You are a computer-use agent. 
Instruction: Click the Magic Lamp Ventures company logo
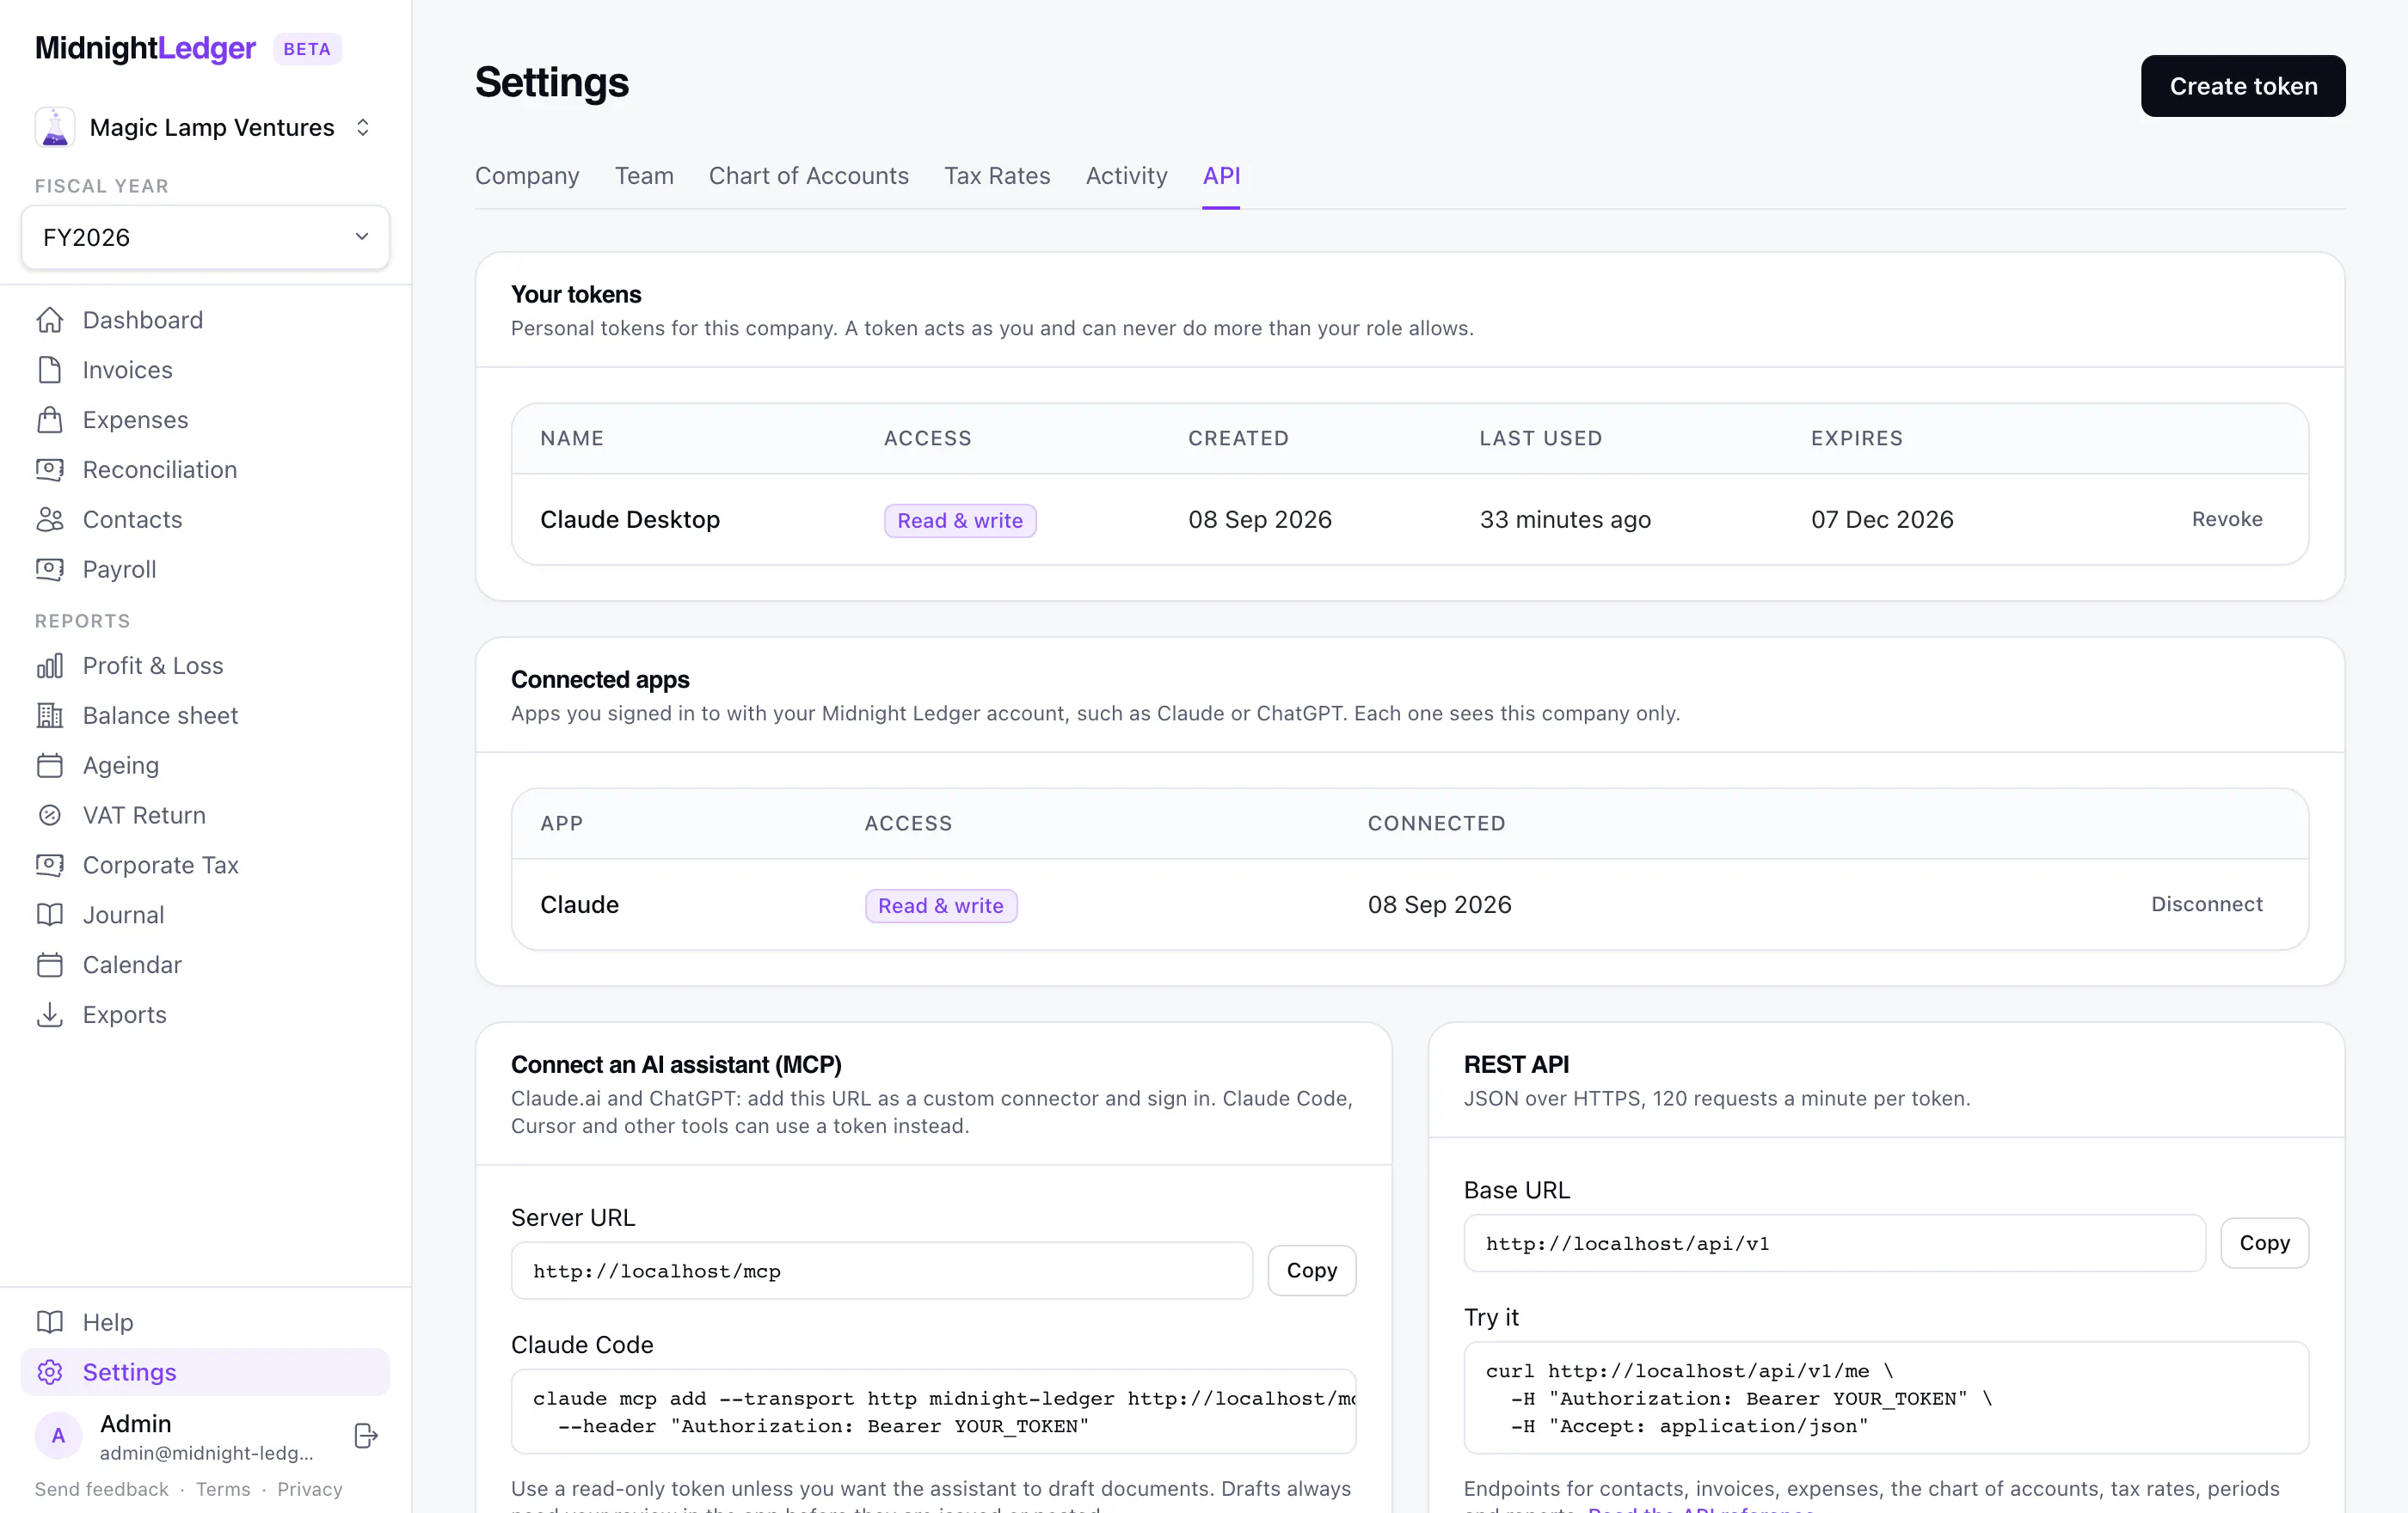tap(55, 127)
